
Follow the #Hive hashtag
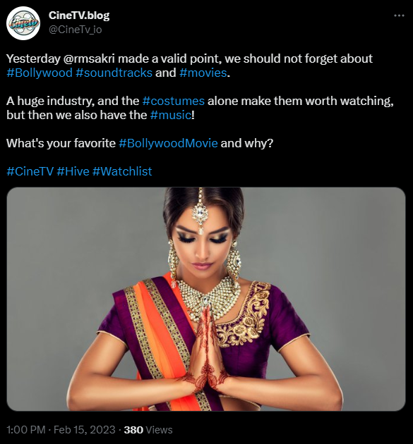pyautogui.click(x=73, y=171)
